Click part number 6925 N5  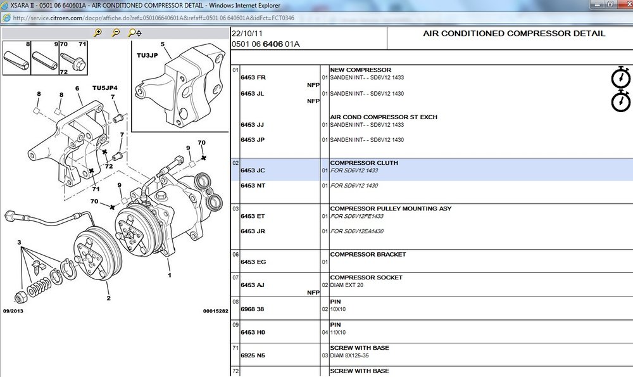pos(253,355)
